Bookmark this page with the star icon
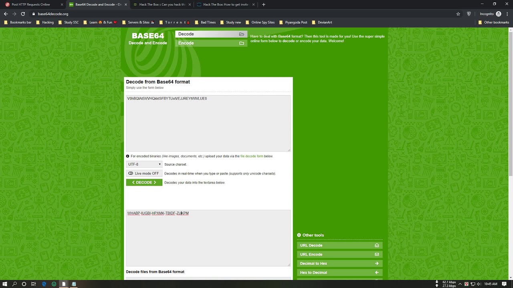This screenshot has height=288, width=513. click(x=458, y=14)
